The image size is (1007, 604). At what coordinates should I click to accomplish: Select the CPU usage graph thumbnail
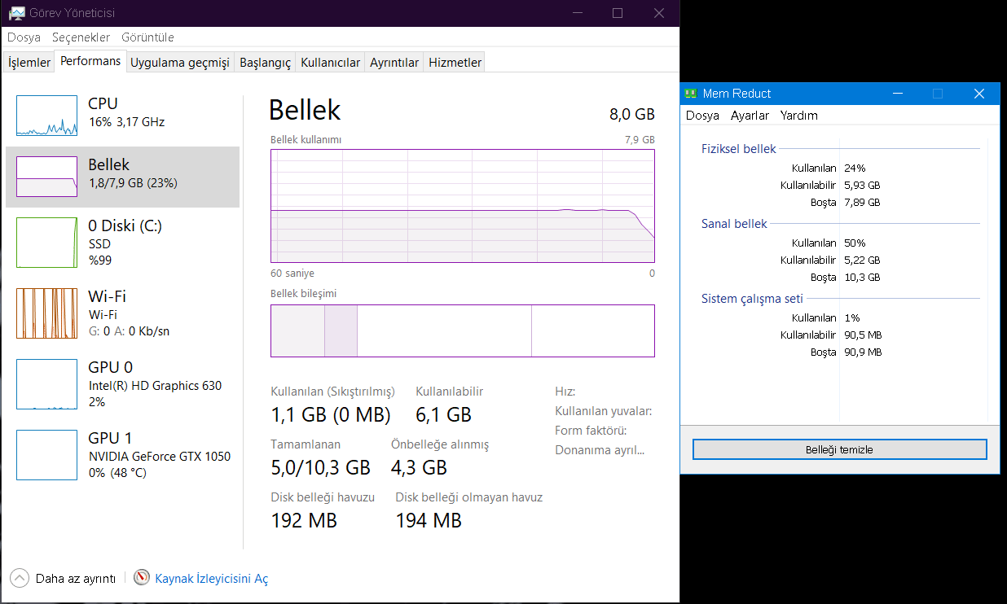point(46,115)
